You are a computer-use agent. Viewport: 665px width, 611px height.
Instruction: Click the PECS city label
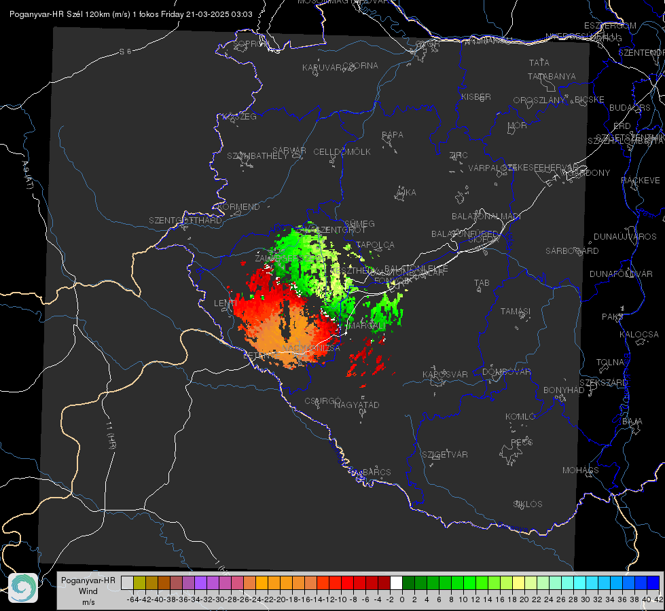pos(521,442)
